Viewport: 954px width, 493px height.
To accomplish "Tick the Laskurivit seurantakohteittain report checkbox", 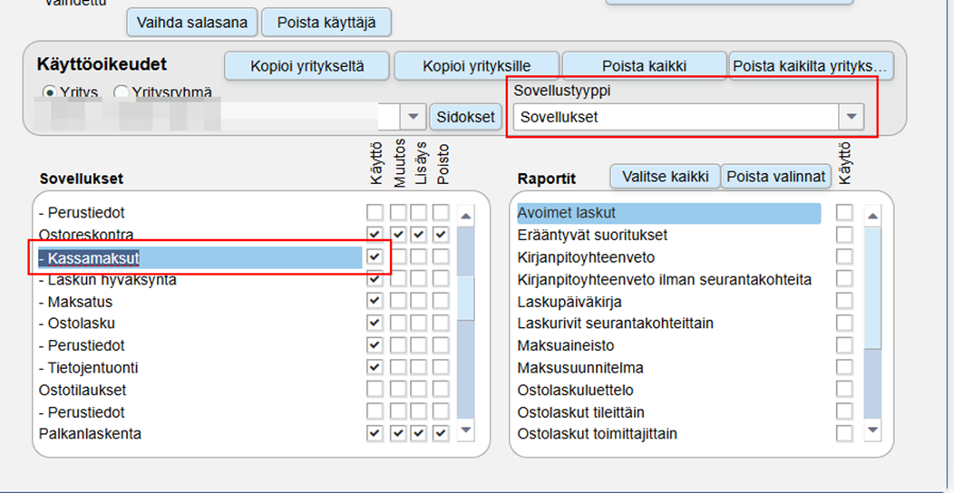I will (x=844, y=323).
